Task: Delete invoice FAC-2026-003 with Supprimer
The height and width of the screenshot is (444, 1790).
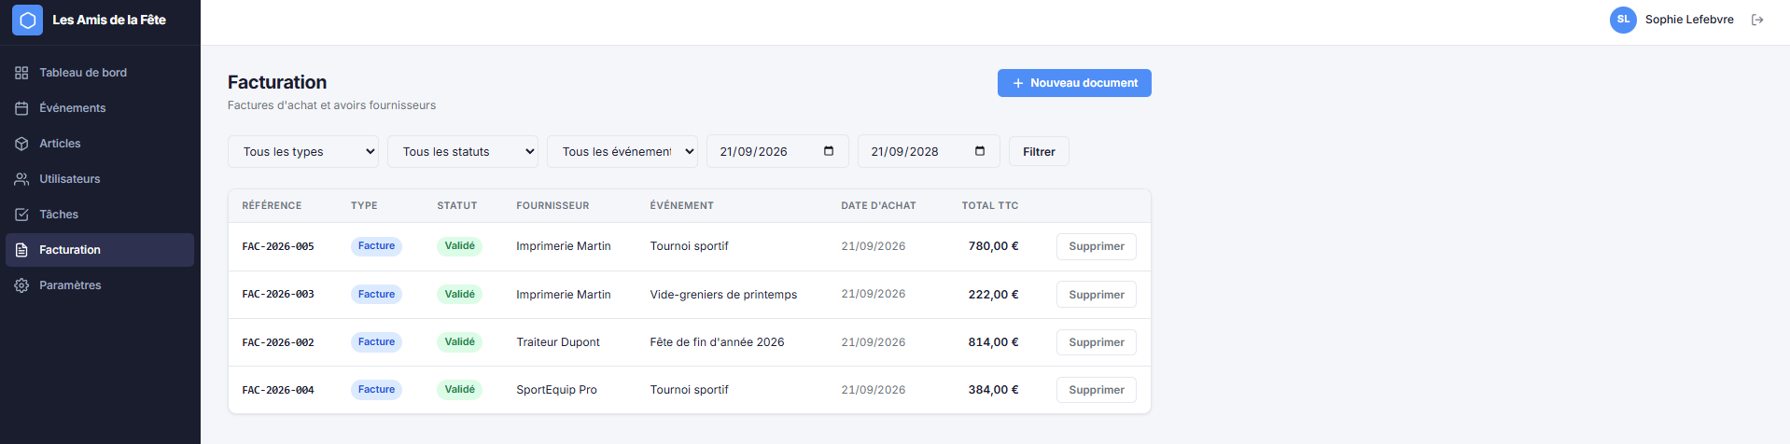Action: [x=1097, y=295]
